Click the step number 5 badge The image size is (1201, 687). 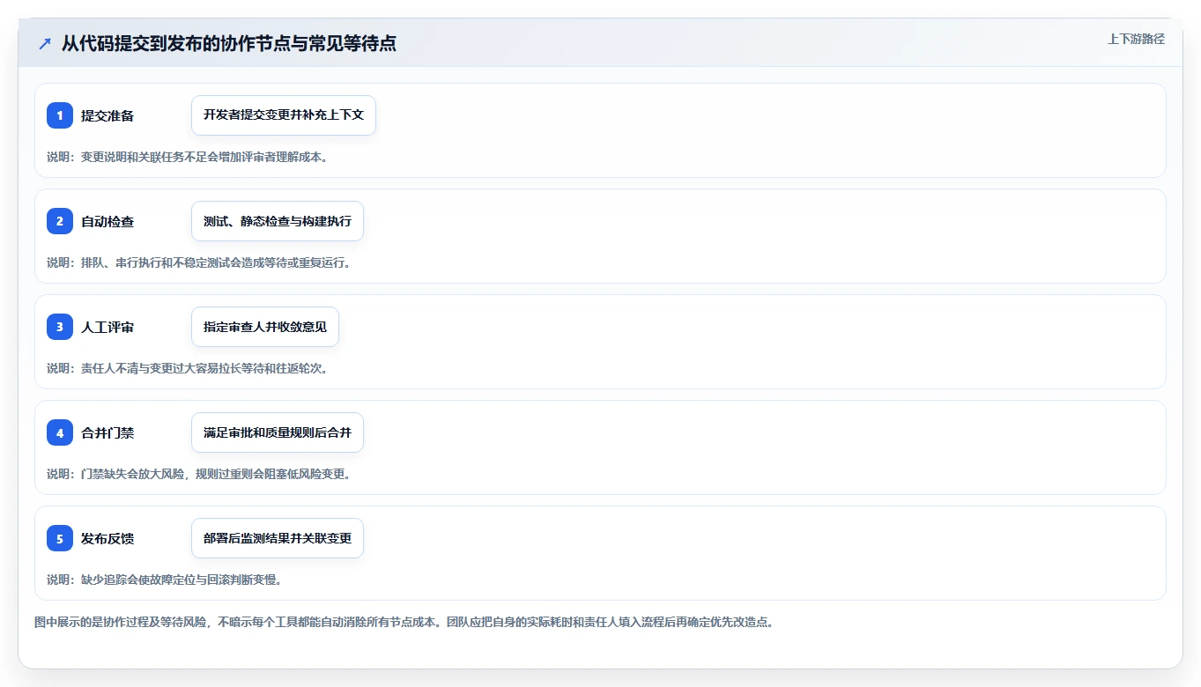(60, 538)
